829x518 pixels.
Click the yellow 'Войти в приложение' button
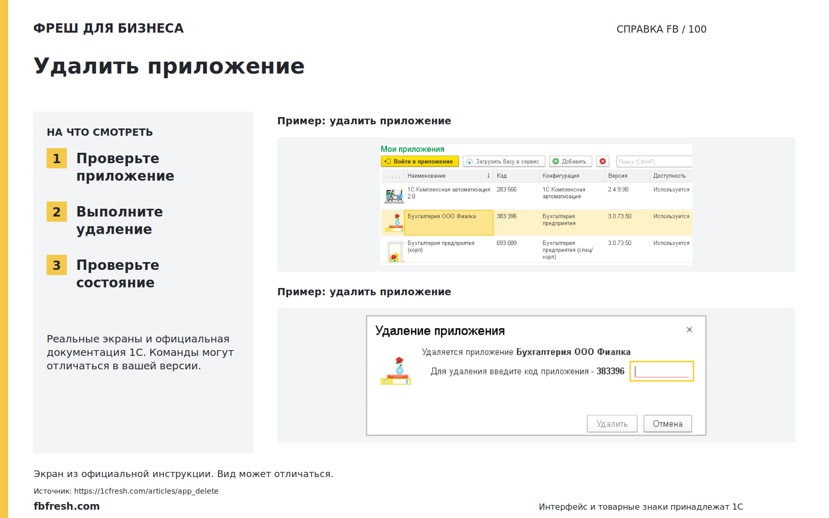point(420,162)
